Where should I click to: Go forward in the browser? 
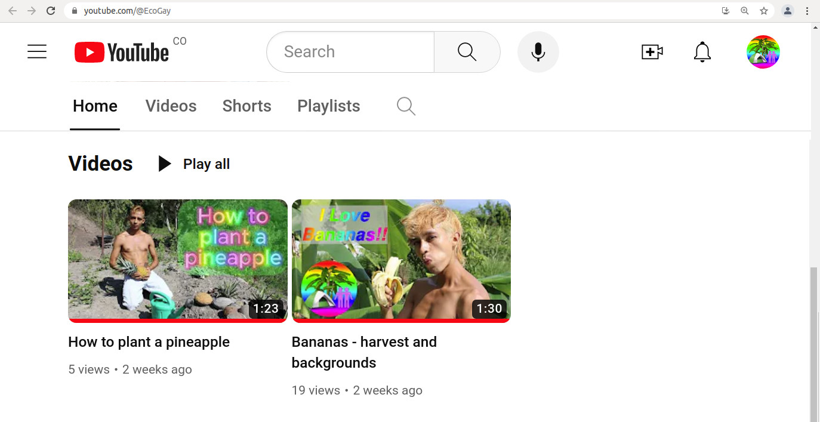point(32,11)
